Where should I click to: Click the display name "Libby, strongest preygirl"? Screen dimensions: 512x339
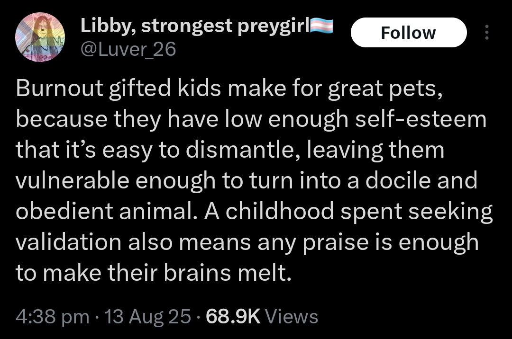194,27
